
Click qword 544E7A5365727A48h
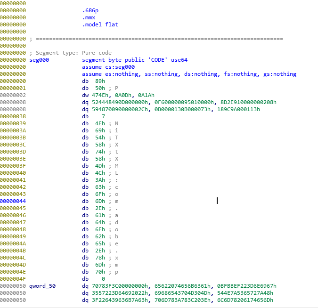(245, 293)
